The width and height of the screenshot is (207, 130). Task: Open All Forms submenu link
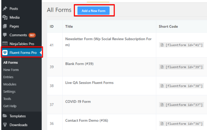11,62
